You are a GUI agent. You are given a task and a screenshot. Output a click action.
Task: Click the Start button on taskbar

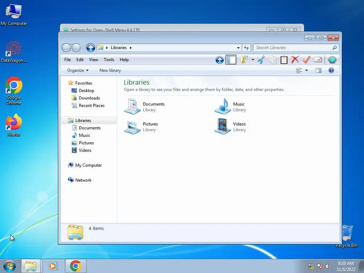pos(10,266)
